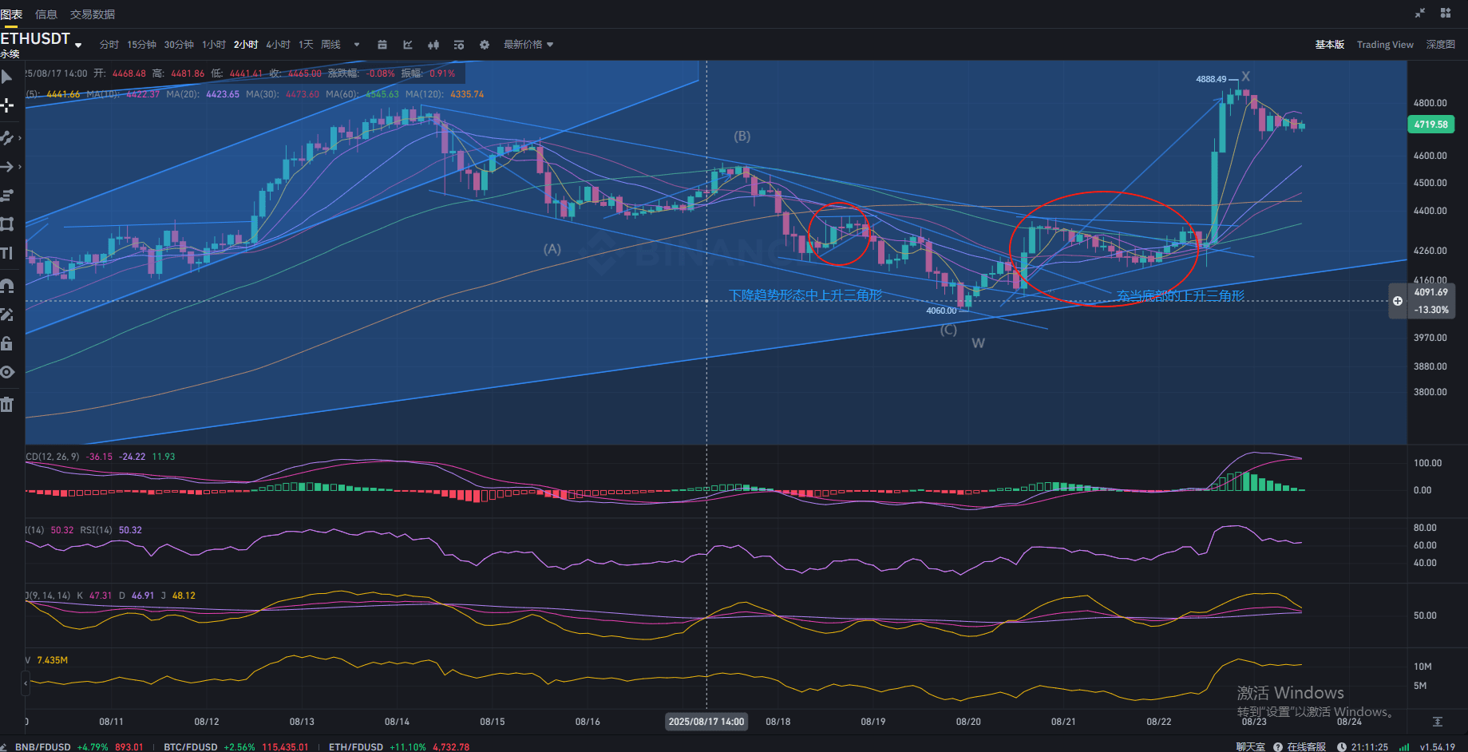This screenshot has height=752, width=1468.
Task: Toggle the lock drawings icon
Action: pos(6,343)
